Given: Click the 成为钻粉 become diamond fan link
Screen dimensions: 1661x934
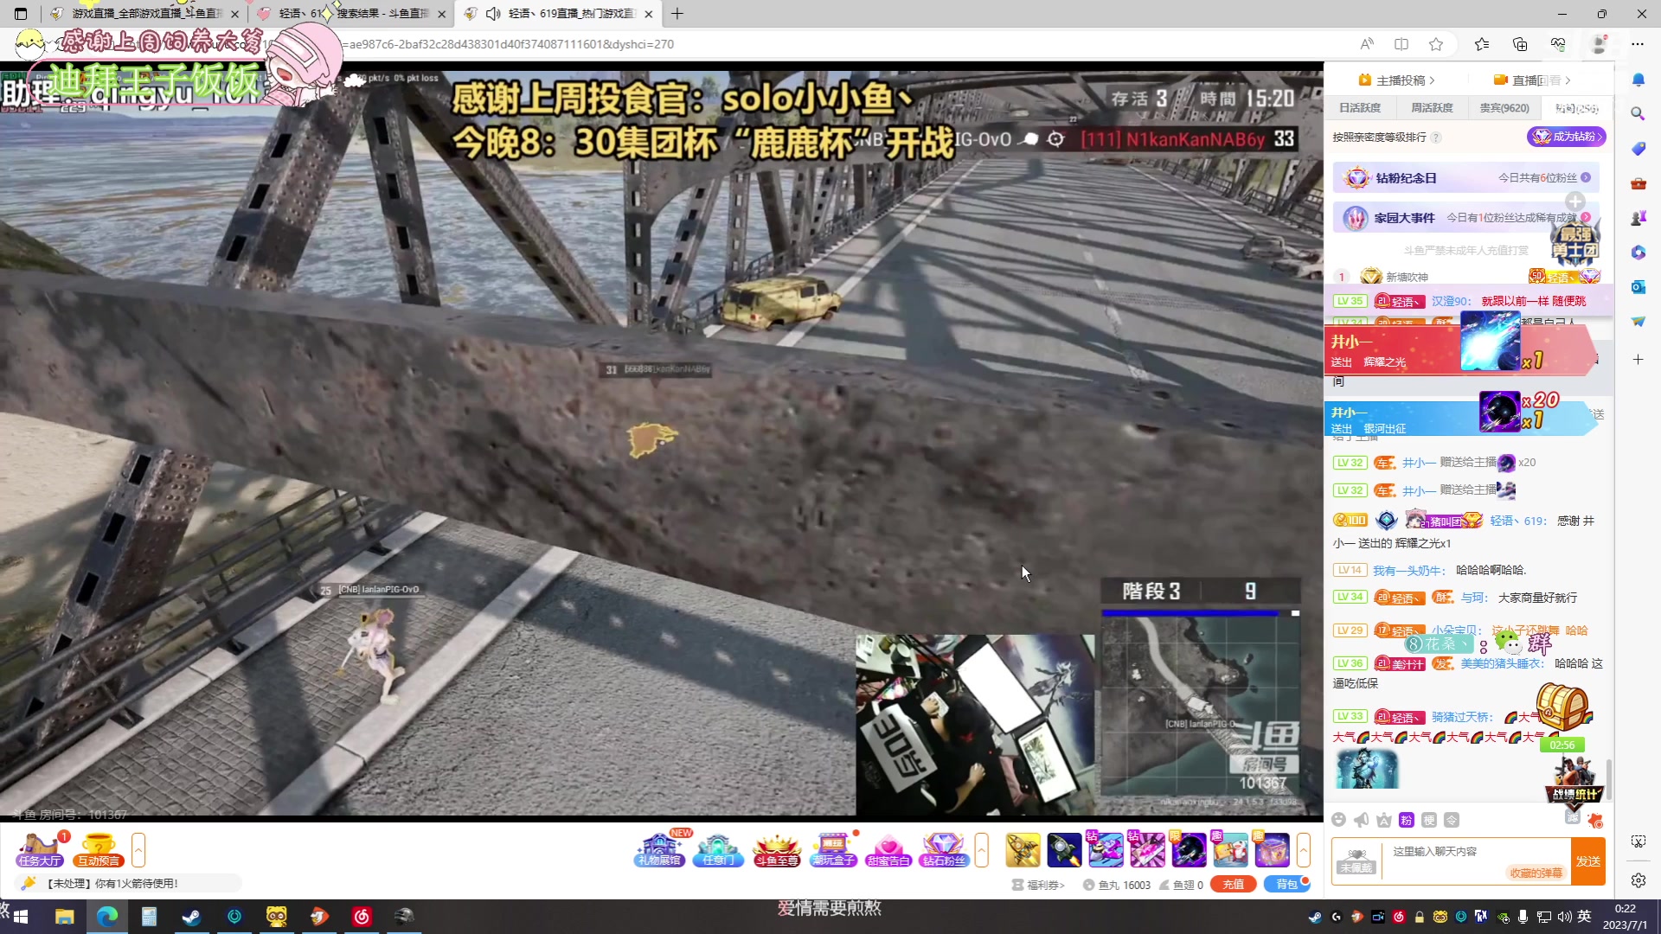Looking at the screenshot, I should tap(1566, 137).
